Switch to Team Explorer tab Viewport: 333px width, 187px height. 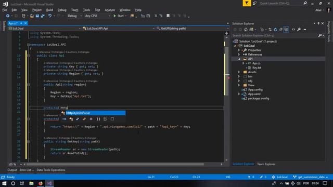266,164
